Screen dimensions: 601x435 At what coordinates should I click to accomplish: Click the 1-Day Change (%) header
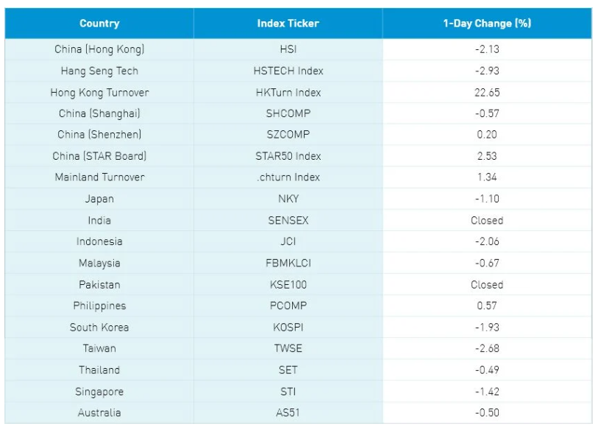click(487, 24)
